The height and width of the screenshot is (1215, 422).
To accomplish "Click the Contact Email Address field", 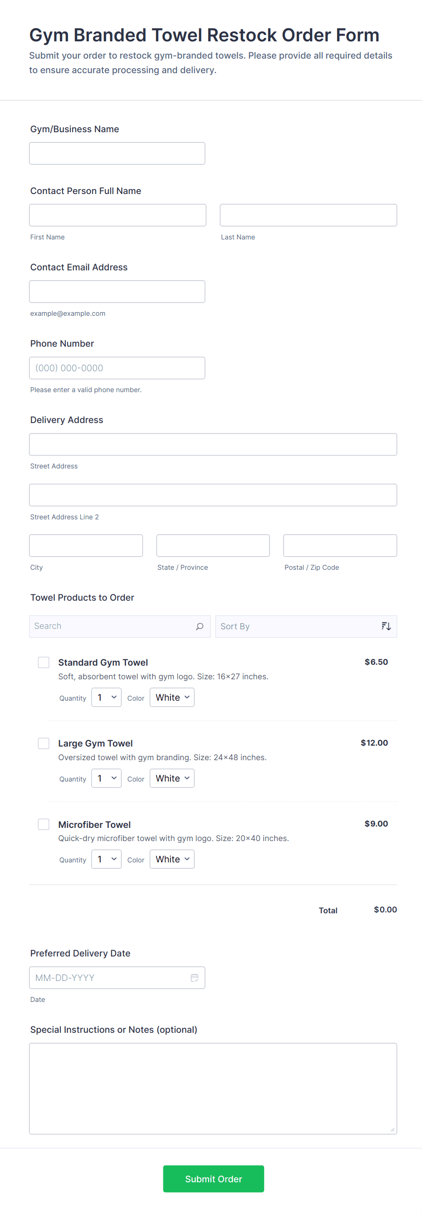I will 117,291.
